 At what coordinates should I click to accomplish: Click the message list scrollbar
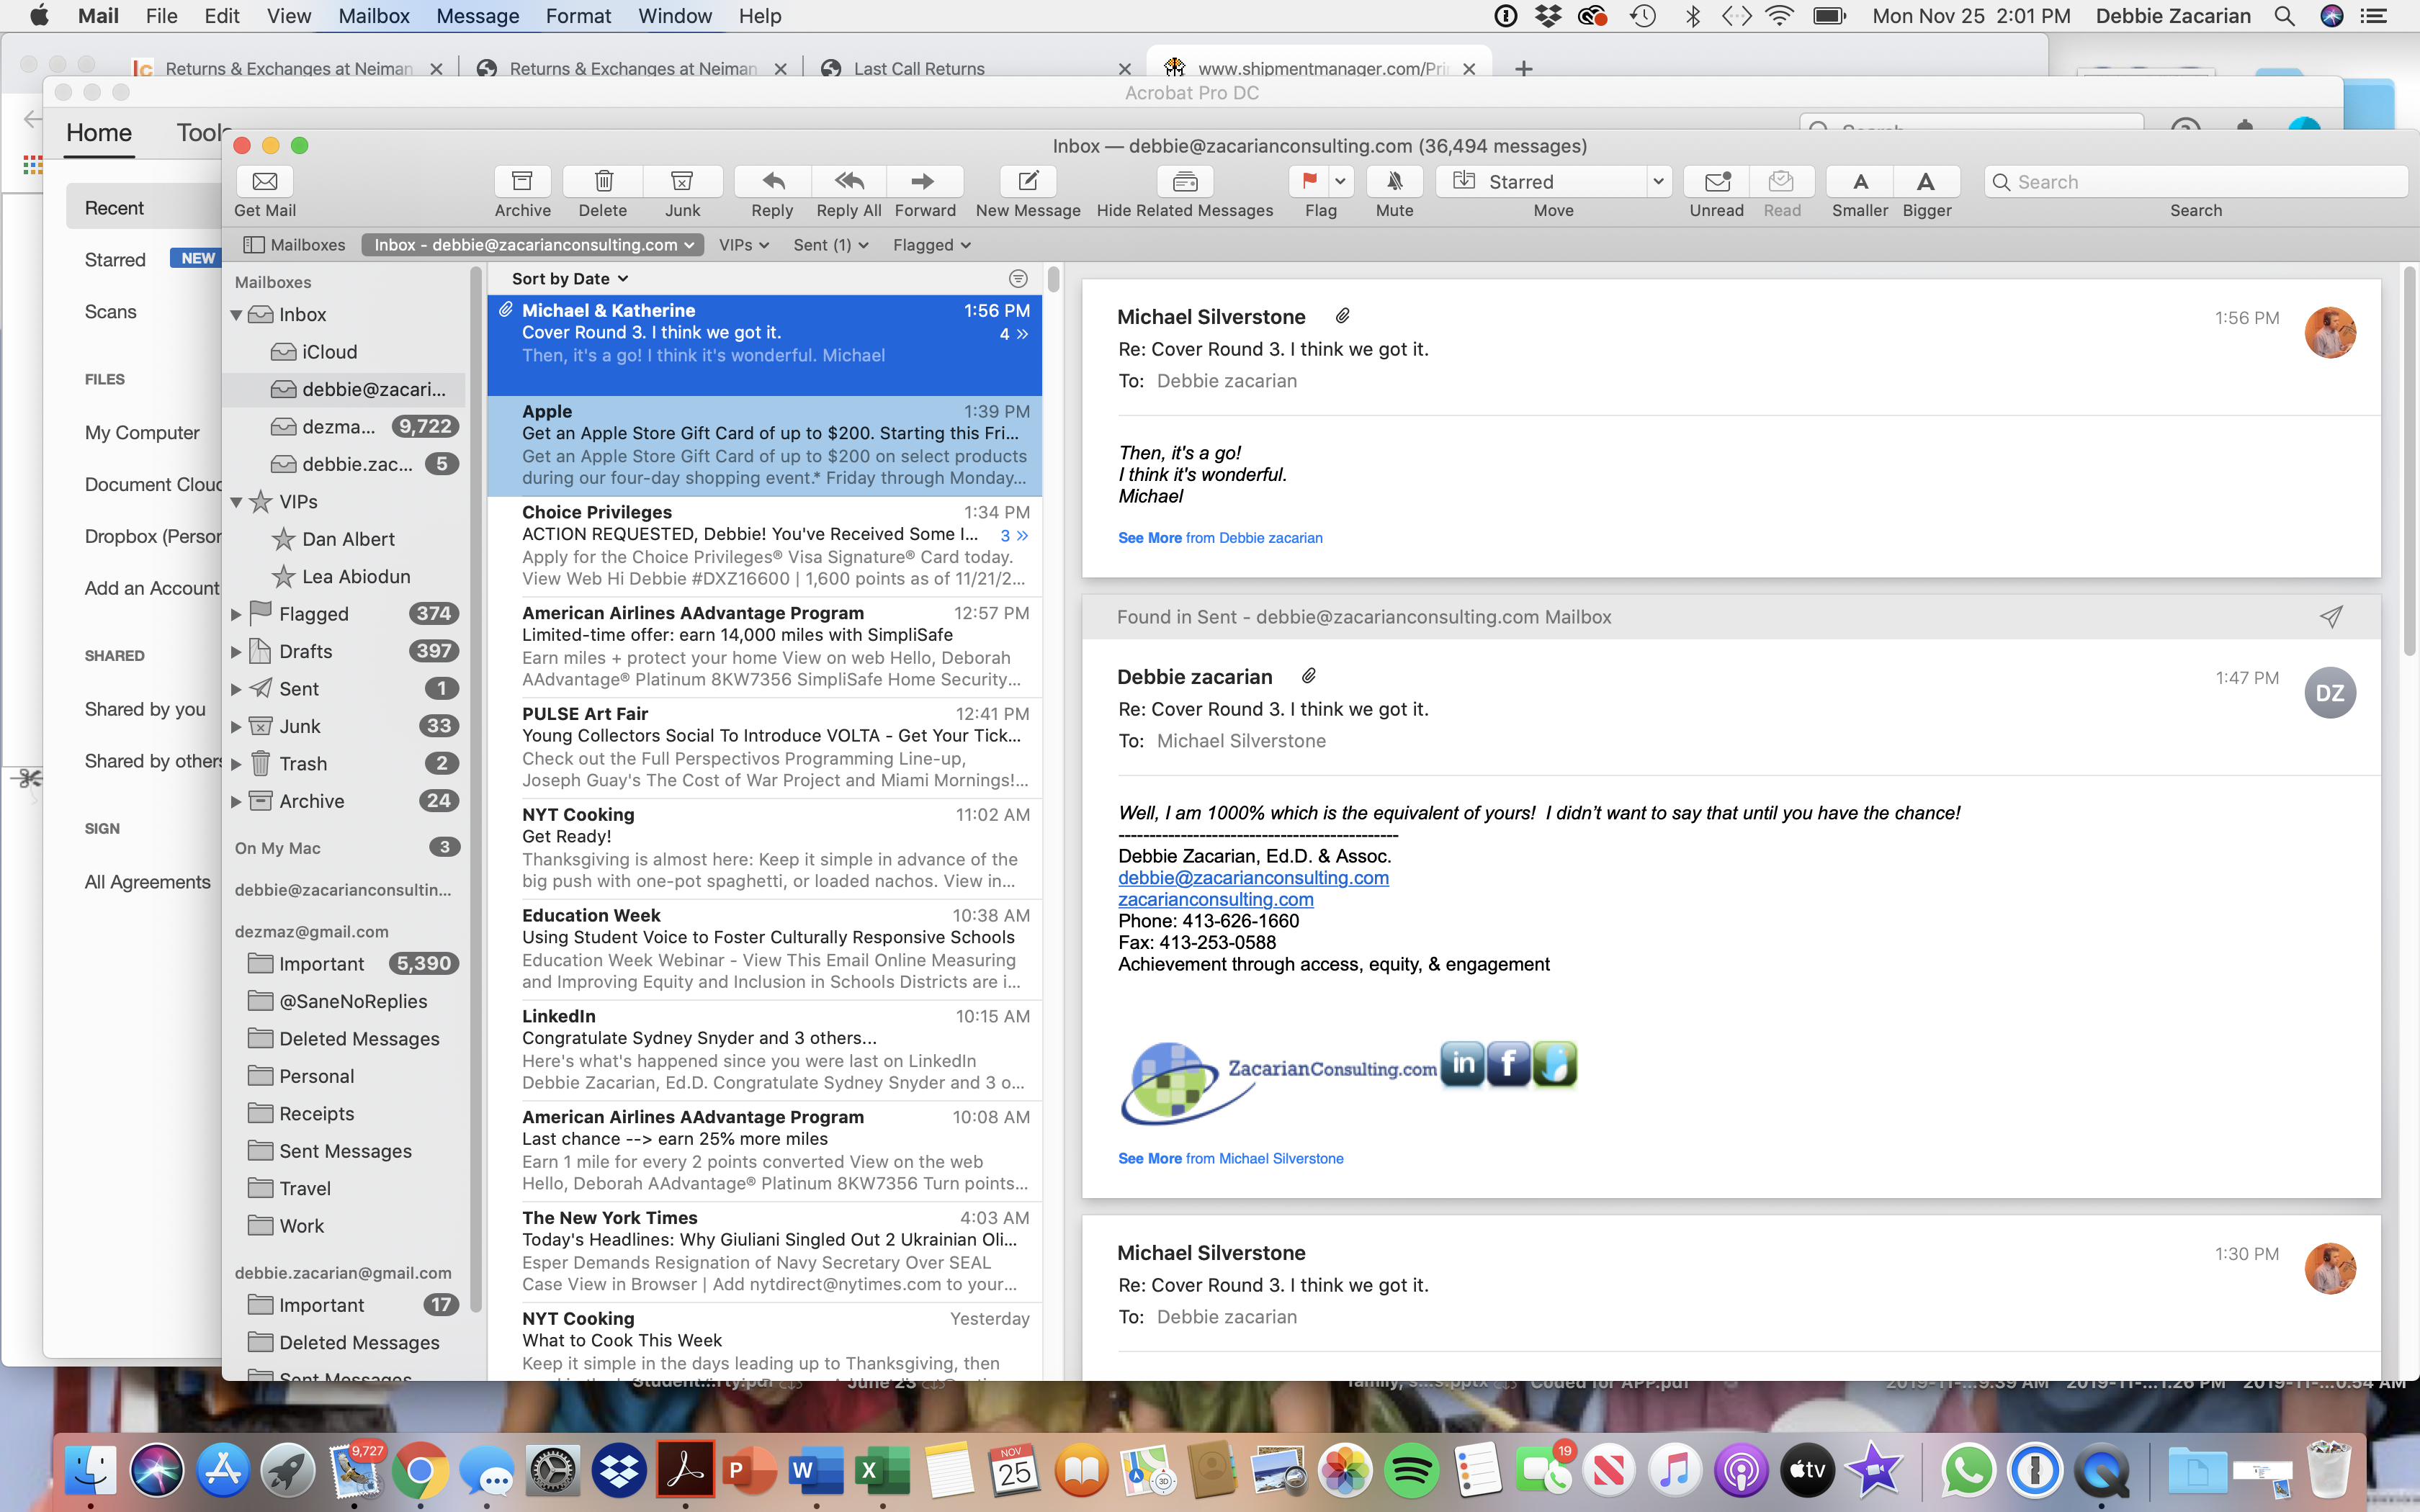pos(1052,279)
